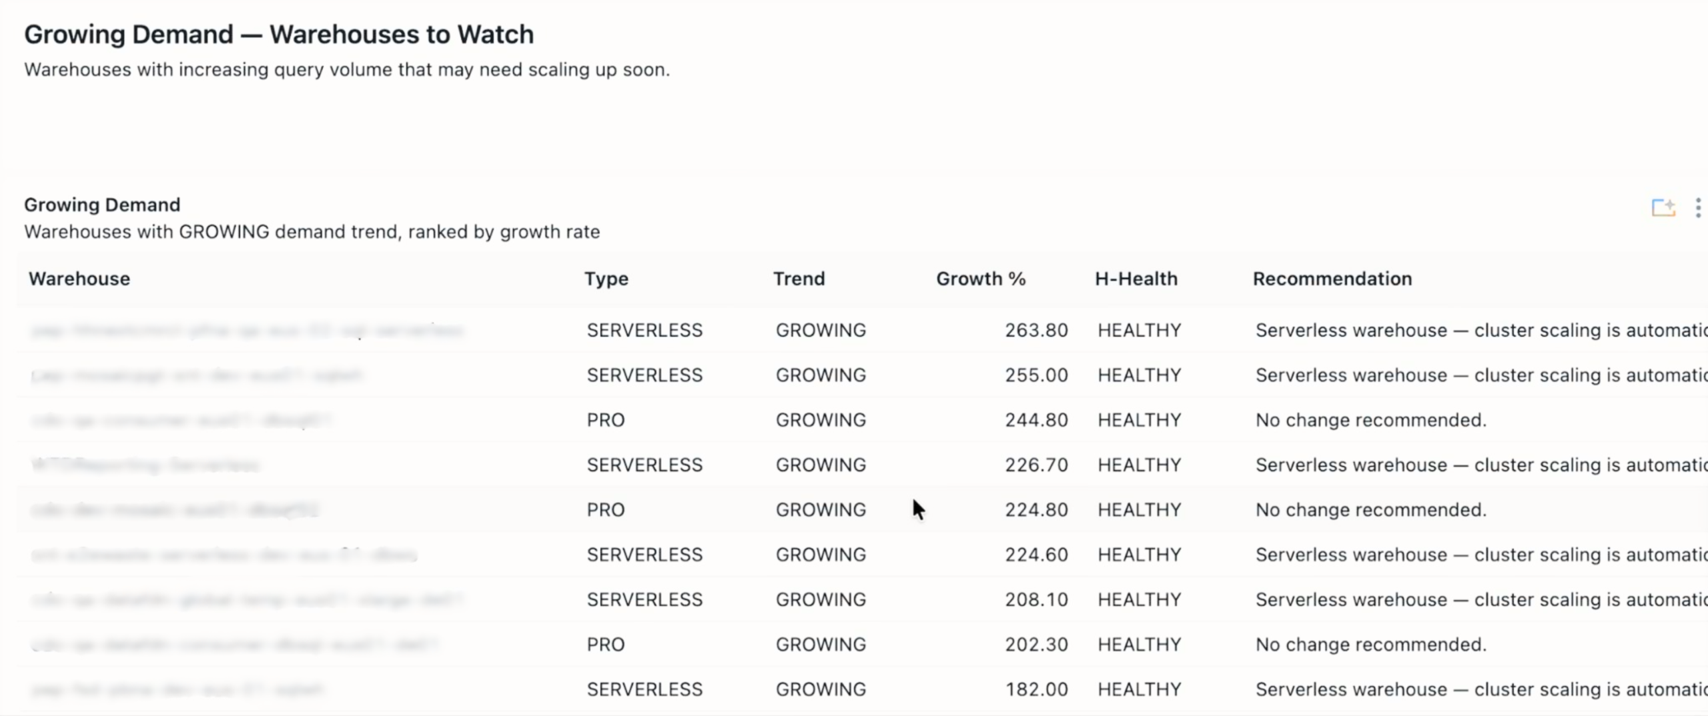This screenshot has width=1708, height=716.
Task: Open the Growing Demand widget kebab menu
Action: coord(1699,207)
